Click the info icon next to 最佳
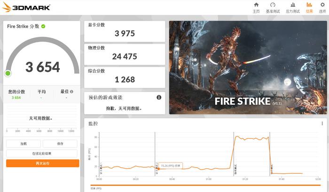 pos(71,92)
